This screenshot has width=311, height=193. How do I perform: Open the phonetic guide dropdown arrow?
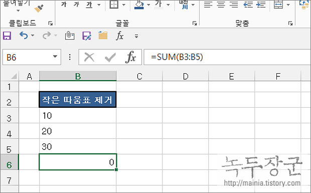pyautogui.click(x=193, y=5)
